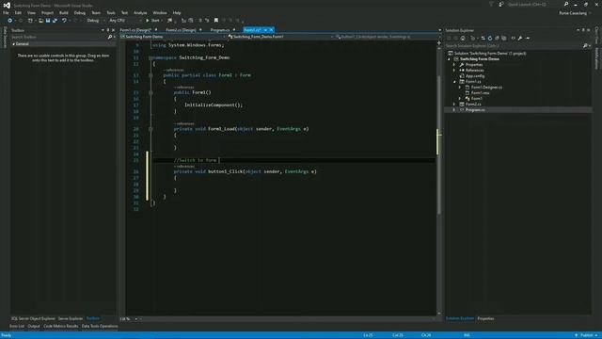This screenshot has height=339, width=602.
Task: Click the Save toolbar icon
Action: click(48, 21)
